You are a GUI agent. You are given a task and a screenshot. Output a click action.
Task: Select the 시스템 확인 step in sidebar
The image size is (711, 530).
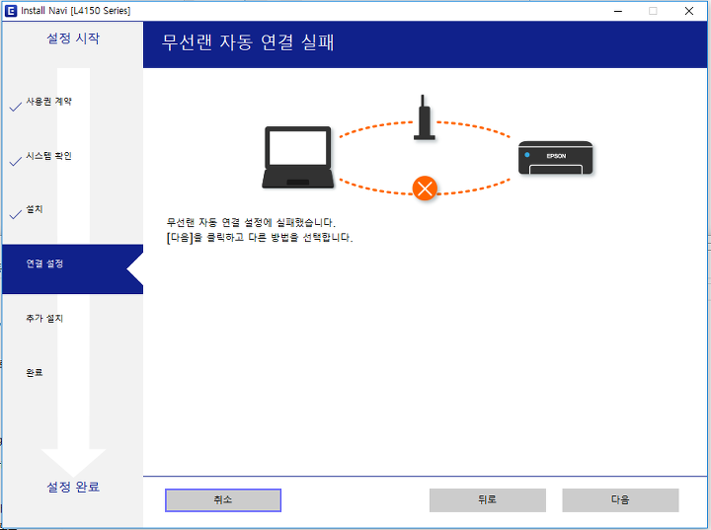pos(48,156)
